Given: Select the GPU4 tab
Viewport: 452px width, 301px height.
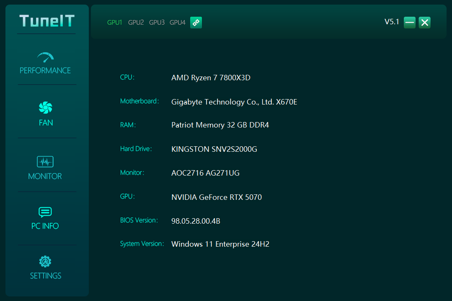Looking at the screenshot, I should pyautogui.click(x=177, y=23).
